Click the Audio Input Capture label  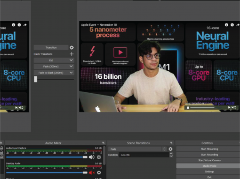pos(16,148)
